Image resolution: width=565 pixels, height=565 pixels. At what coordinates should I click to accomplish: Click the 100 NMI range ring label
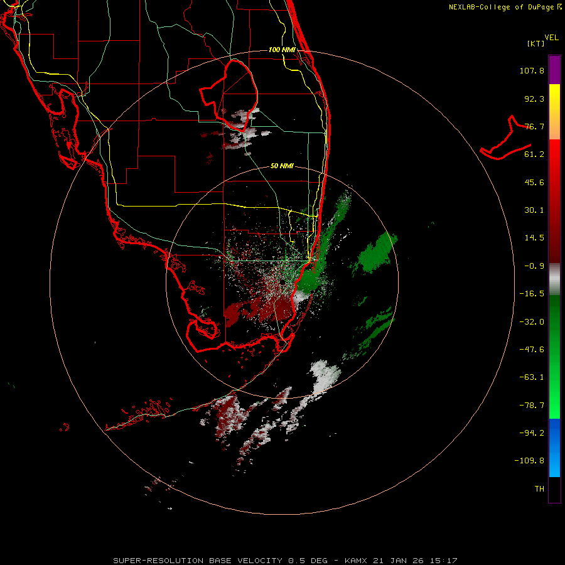click(x=282, y=50)
